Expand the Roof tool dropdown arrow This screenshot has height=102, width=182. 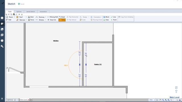click(26, 17)
